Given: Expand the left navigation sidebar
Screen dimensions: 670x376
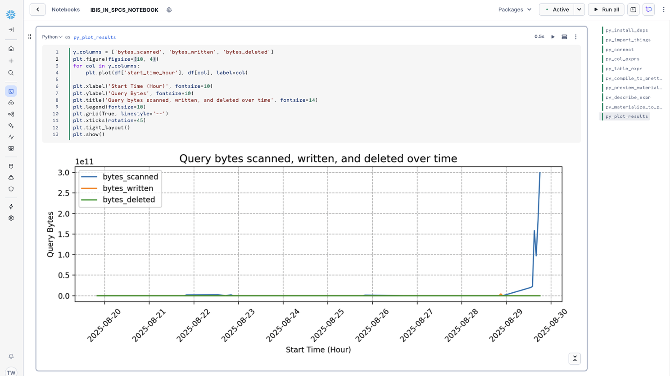Looking at the screenshot, I should [11, 30].
